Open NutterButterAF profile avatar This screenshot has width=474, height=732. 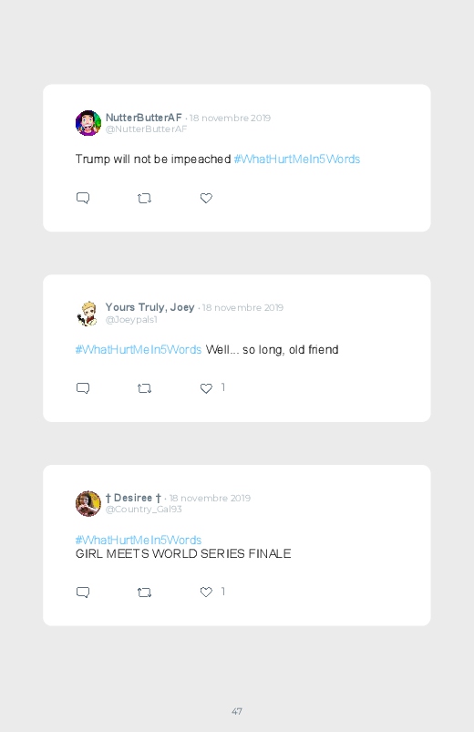[x=88, y=123]
